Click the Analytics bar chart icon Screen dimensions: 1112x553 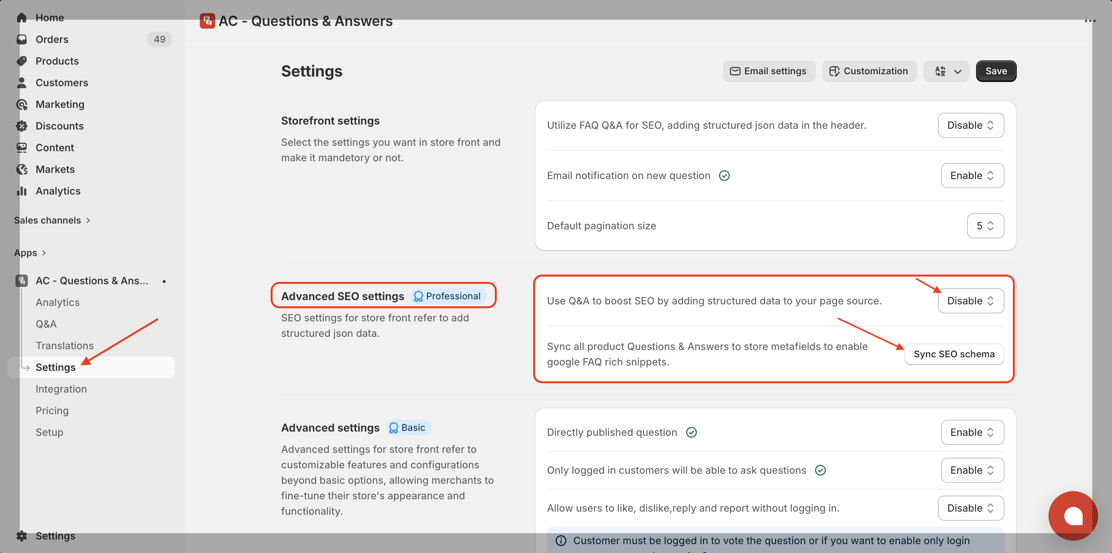coord(22,191)
